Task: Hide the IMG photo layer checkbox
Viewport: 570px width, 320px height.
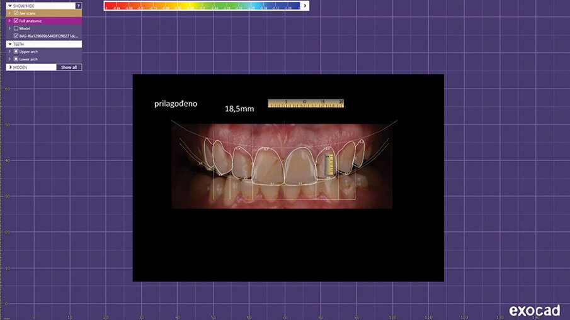Action: click(x=16, y=36)
